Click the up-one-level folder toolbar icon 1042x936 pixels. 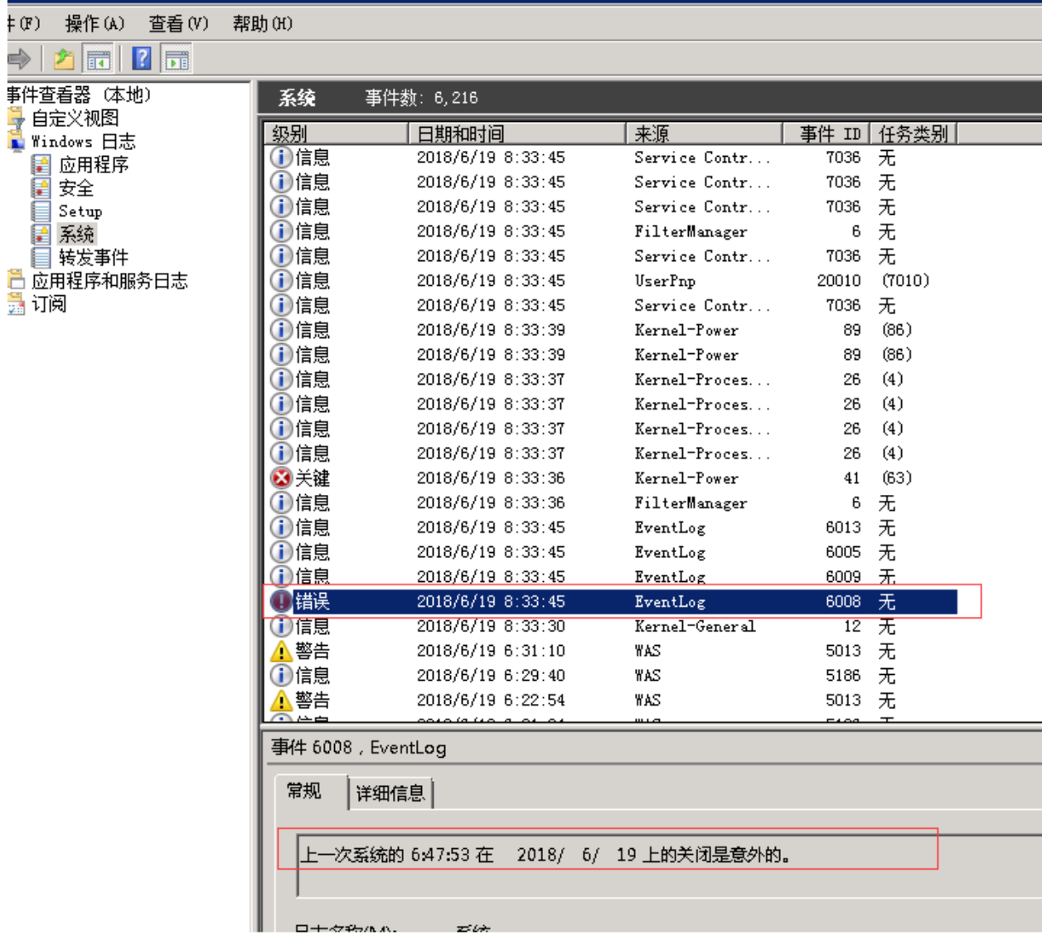64,60
